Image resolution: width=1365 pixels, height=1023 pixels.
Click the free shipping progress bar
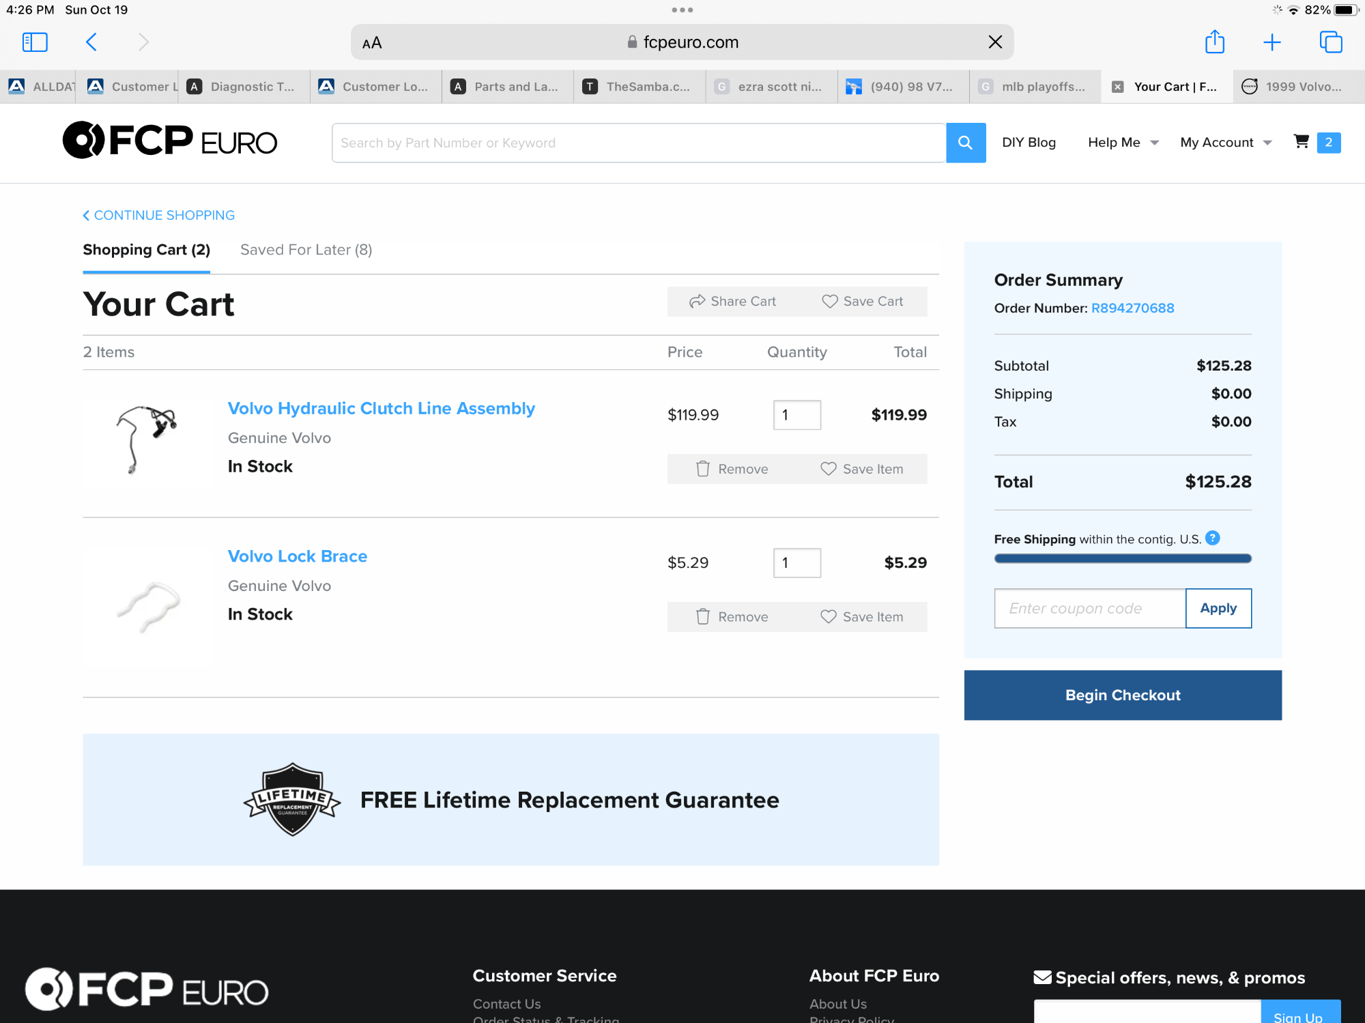(1123, 559)
